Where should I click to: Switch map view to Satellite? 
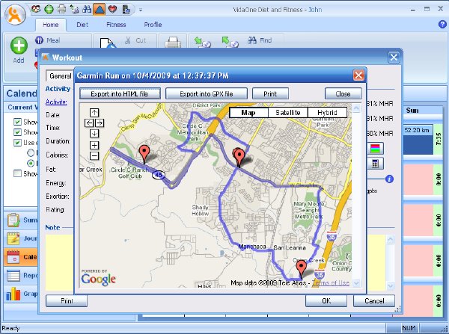coord(288,112)
